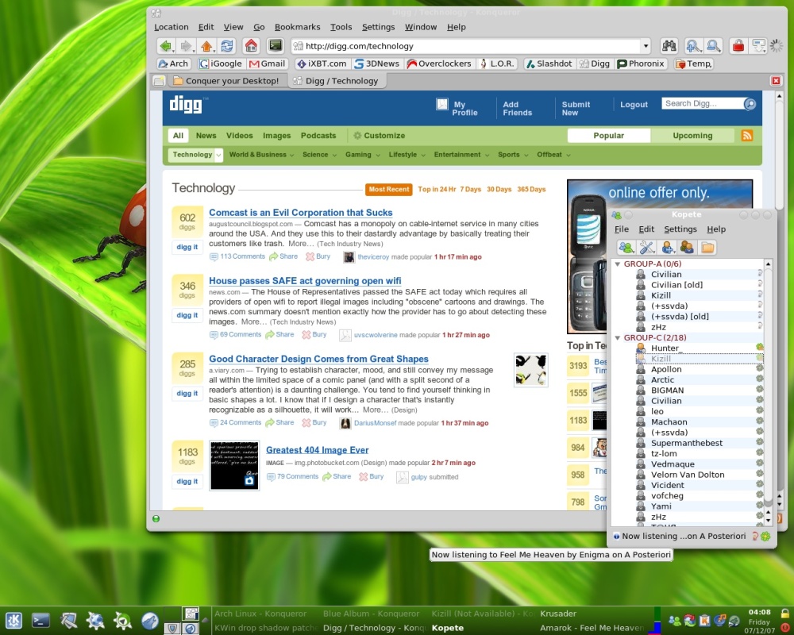Click the Amarok tray icon
The image size is (794, 635).
pos(734,620)
